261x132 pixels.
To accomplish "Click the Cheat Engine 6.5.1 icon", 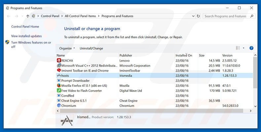I will [59, 100].
